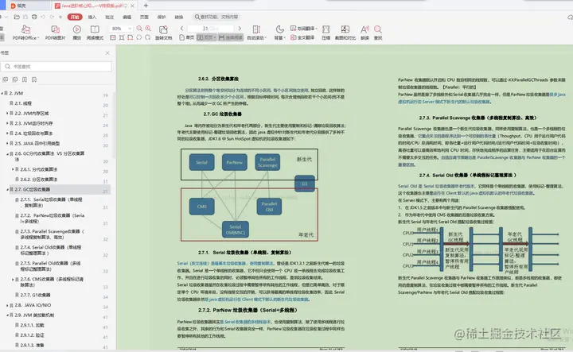Open the 插入 ribbon tab
573x352 pixels.
92,17
